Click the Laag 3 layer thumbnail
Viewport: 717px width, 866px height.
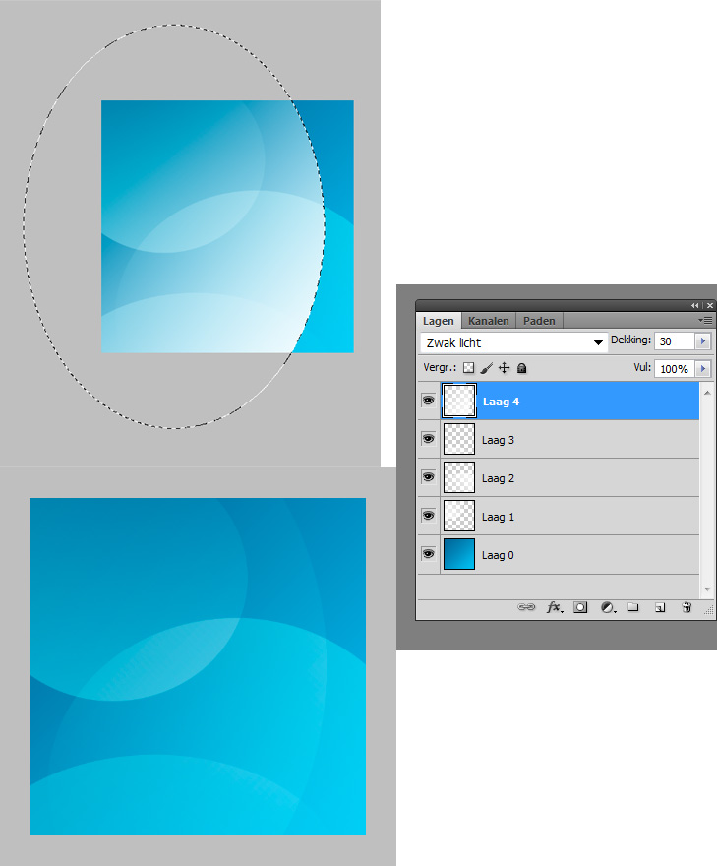[x=459, y=439]
